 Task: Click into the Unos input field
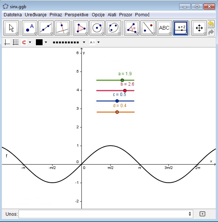[x=106, y=214]
